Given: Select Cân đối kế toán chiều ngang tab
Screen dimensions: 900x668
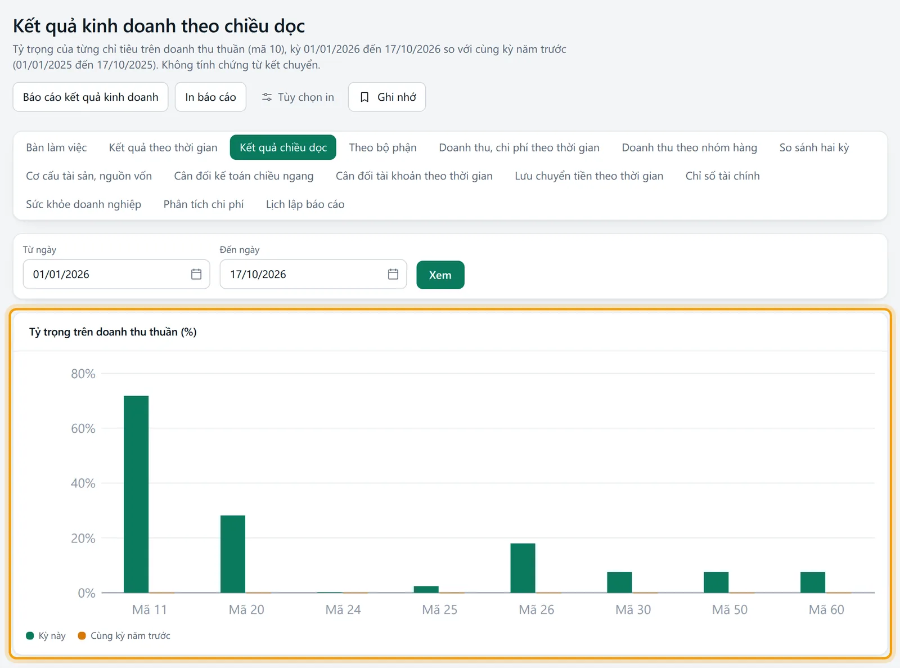Looking at the screenshot, I should (x=244, y=176).
